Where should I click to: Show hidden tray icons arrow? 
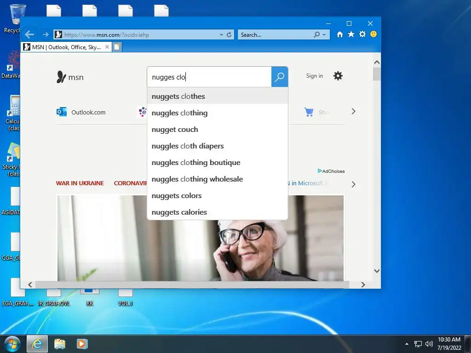coord(407,344)
